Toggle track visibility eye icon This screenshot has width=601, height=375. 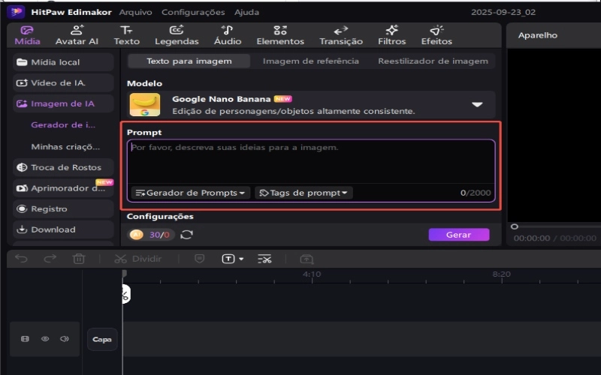click(45, 339)
